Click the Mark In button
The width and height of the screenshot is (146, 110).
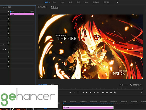(74, 92)
